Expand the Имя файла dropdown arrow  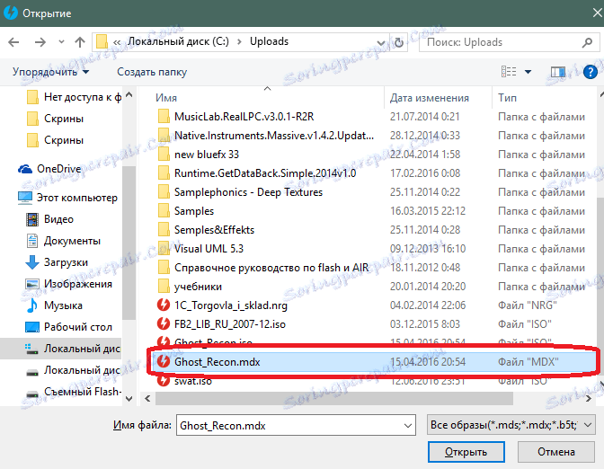tap(407, 426)
